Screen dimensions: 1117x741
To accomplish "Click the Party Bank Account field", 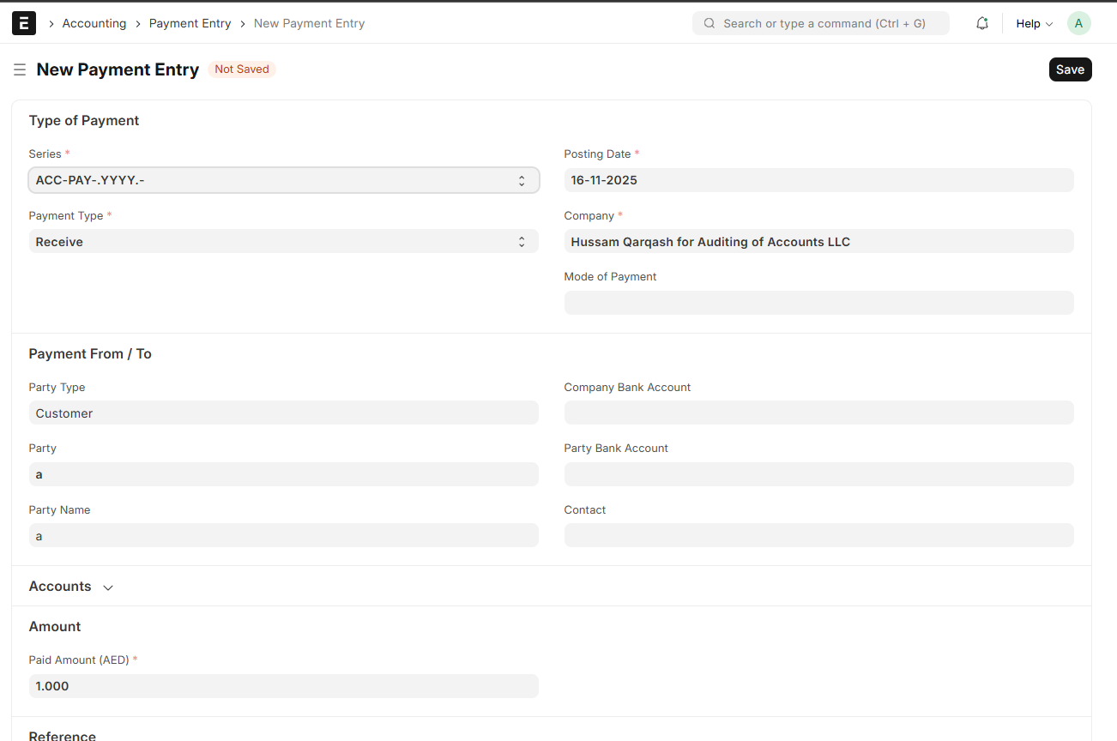I will (818, 474).
